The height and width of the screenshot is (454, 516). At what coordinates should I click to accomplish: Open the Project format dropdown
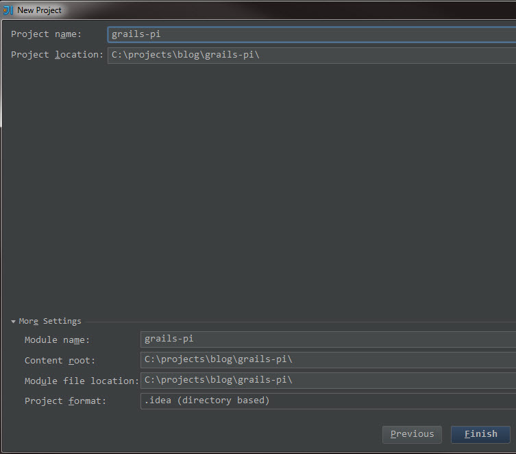click(328, 401)
